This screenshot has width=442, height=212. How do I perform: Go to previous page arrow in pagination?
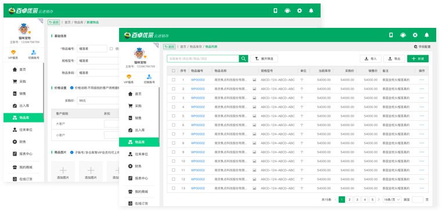click(x=335, y=200)
